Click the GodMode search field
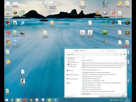136x102 pixels. [x=115, y=51]
